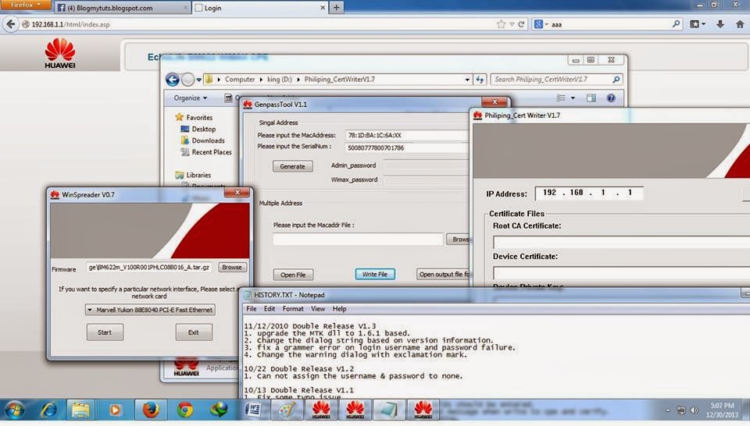Click the network icon in system tray
The image size is (750, 426).
(681, 410)
